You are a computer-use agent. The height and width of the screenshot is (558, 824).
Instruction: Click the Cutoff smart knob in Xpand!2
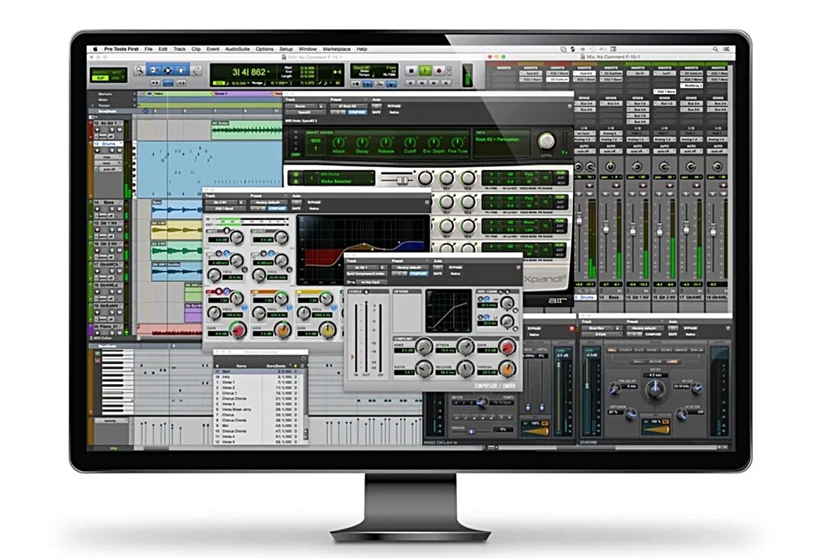pyautogui.click(x=410, y=142)
